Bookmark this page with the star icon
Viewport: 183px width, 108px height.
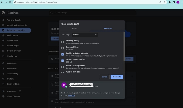tap(164, 2)
